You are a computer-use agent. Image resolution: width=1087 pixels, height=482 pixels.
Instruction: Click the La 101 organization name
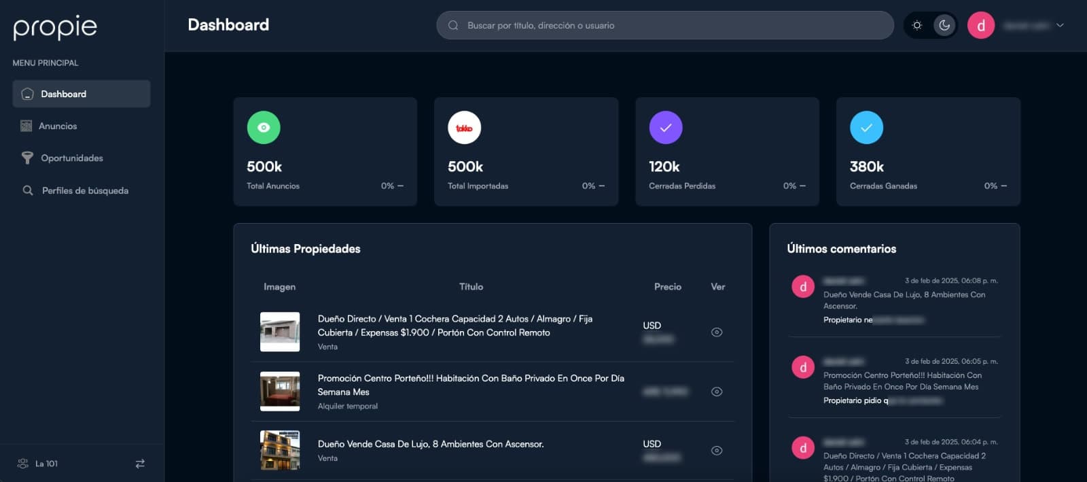tap(46, 464)
